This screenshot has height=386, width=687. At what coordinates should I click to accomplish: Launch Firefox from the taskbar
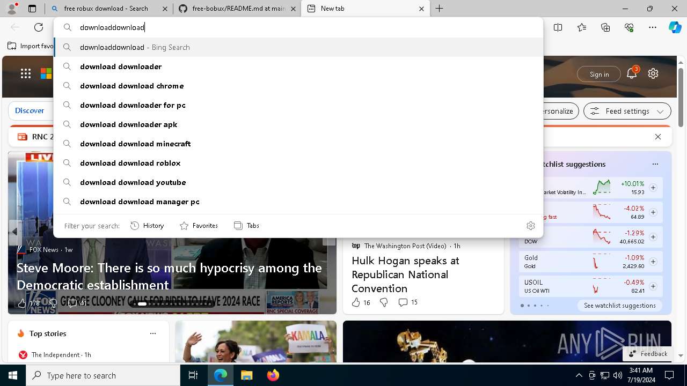(273, 375)
